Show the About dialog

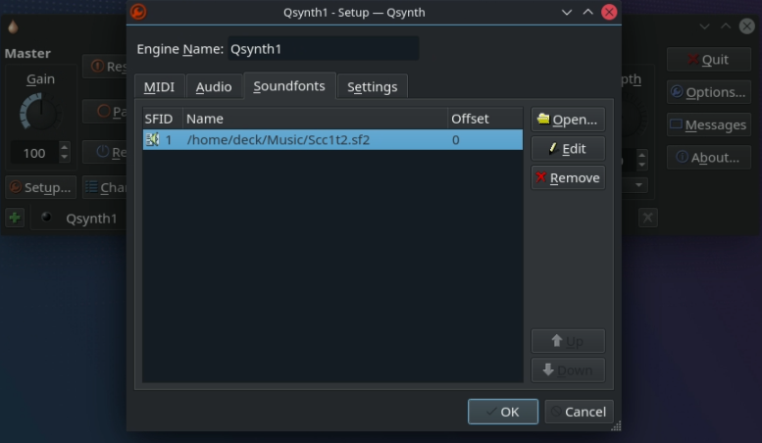pyautogui.click(x=708, y=157)
